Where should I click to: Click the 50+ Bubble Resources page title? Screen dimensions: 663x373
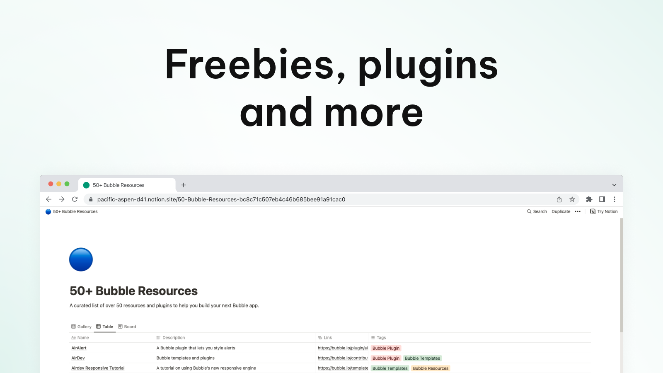click(x=133, y=291)
